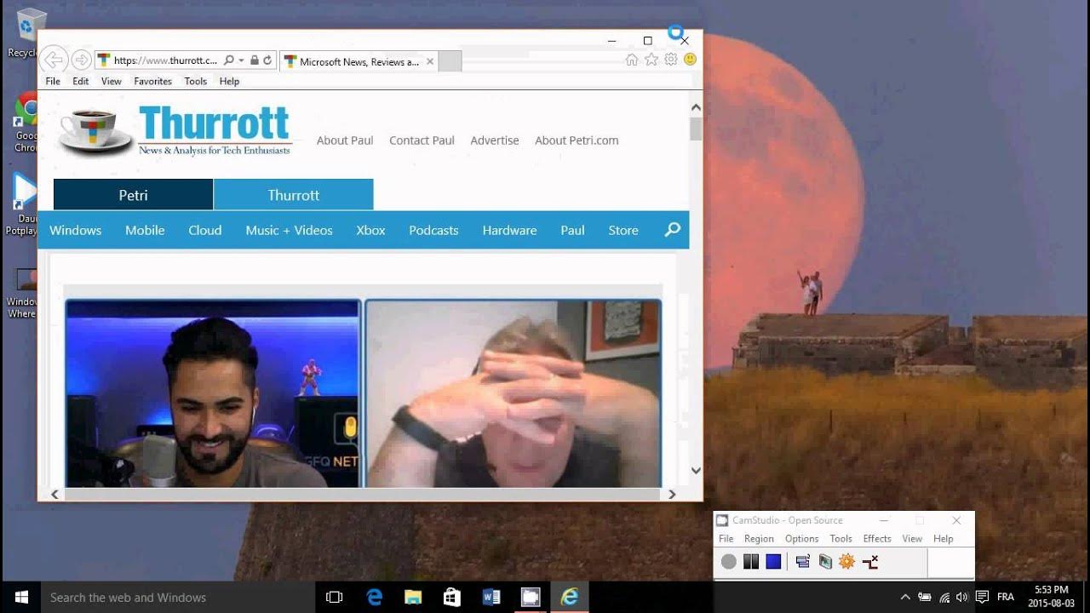This screenshot has height=613, width=1090.
Task: Open the Podcasts nav category
Action: pos(433,230)
